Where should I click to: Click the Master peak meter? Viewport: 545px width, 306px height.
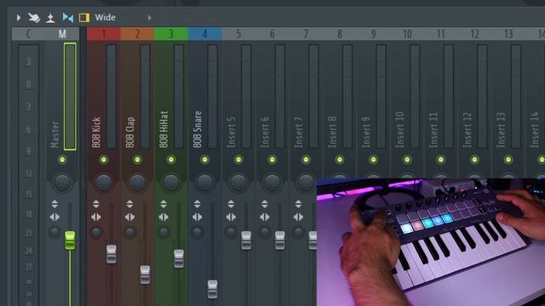point(70,97)
